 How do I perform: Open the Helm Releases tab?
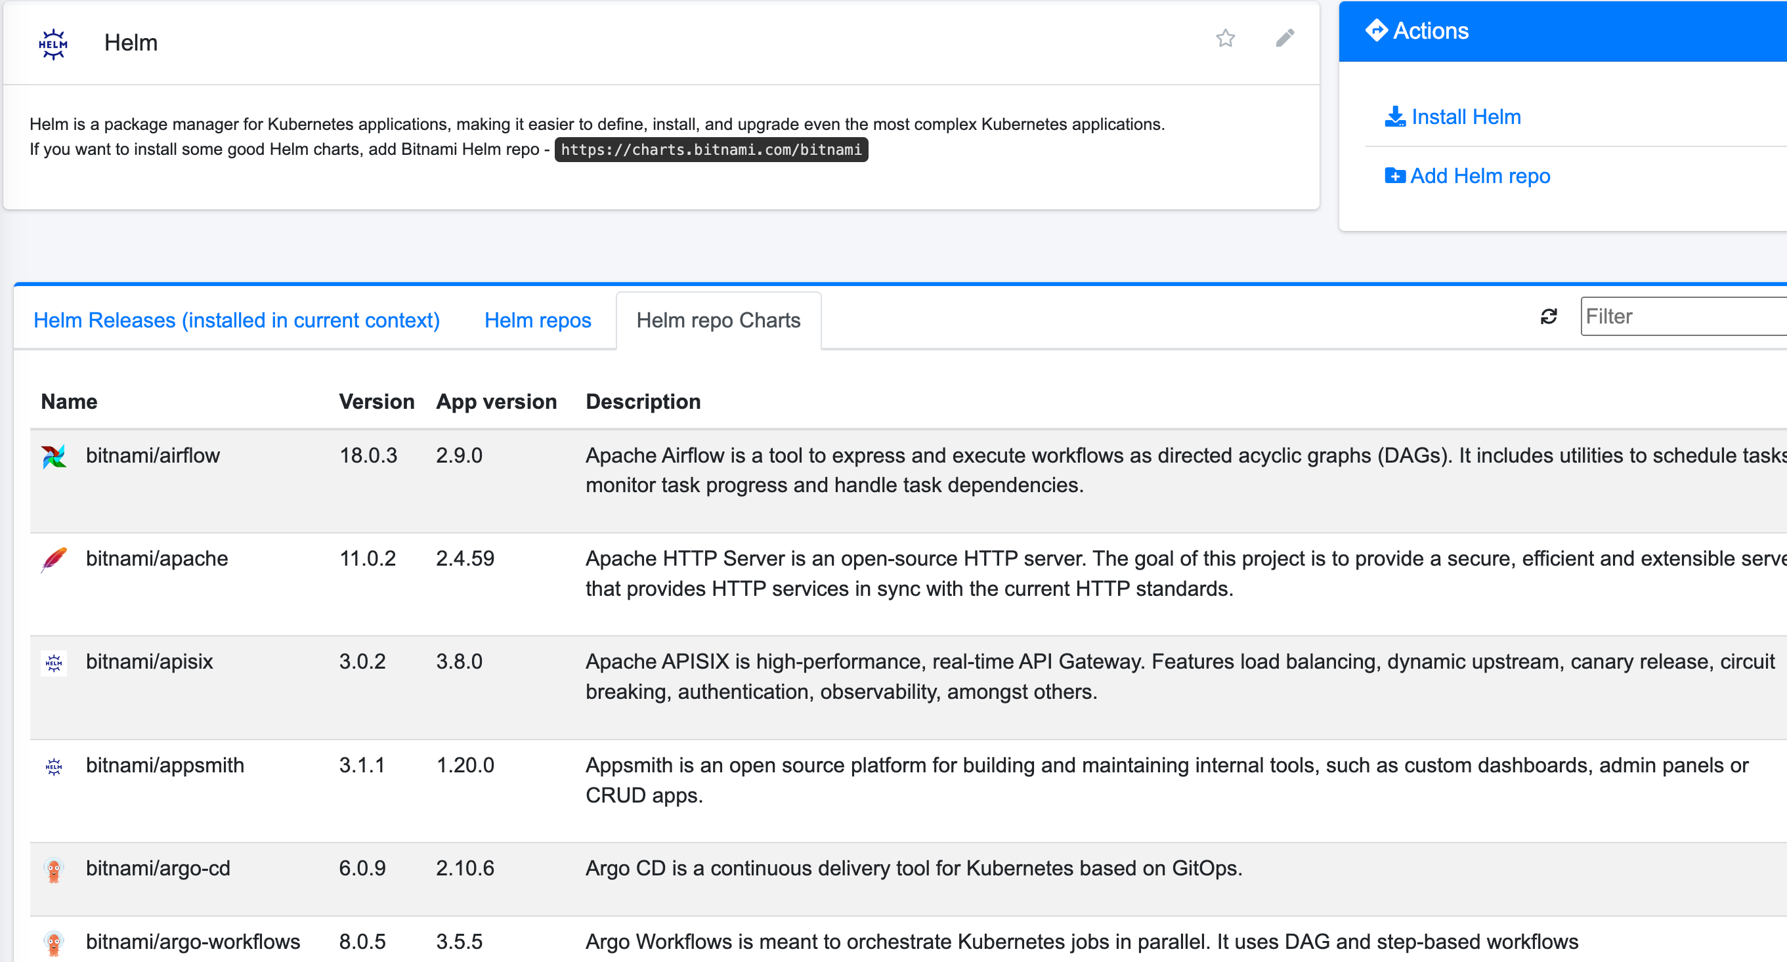point(236,320)
